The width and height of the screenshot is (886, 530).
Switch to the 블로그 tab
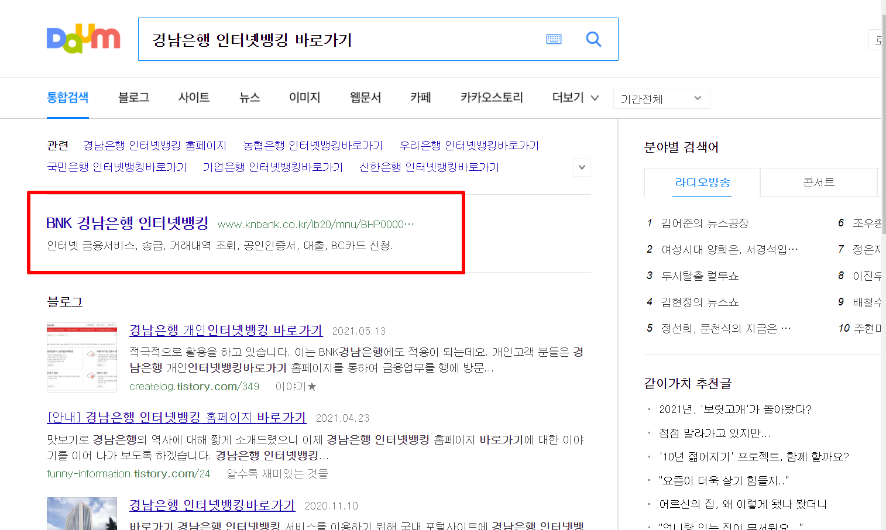134,98
